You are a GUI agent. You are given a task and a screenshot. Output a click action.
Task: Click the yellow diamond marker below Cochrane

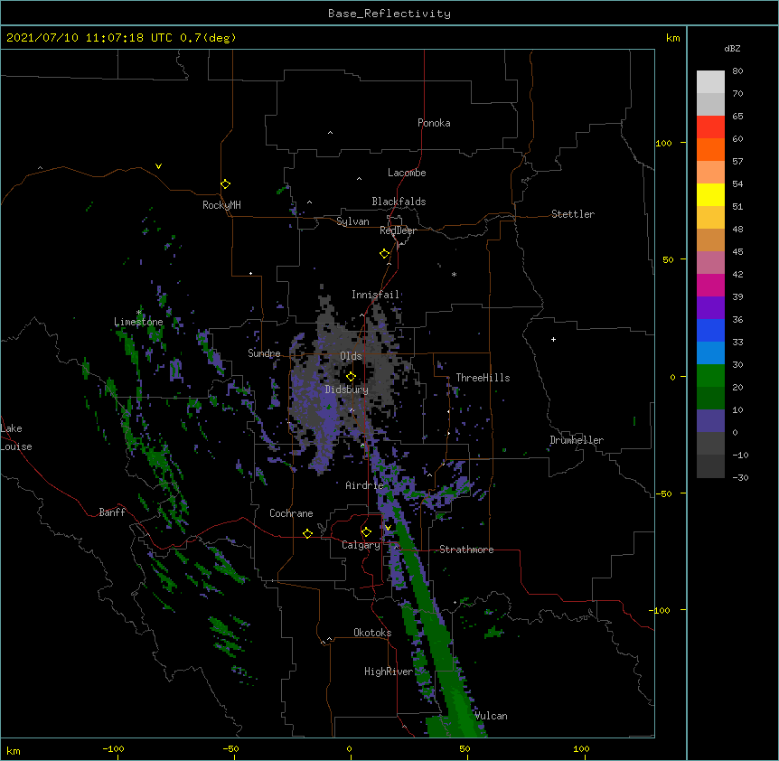coord(308,533)
